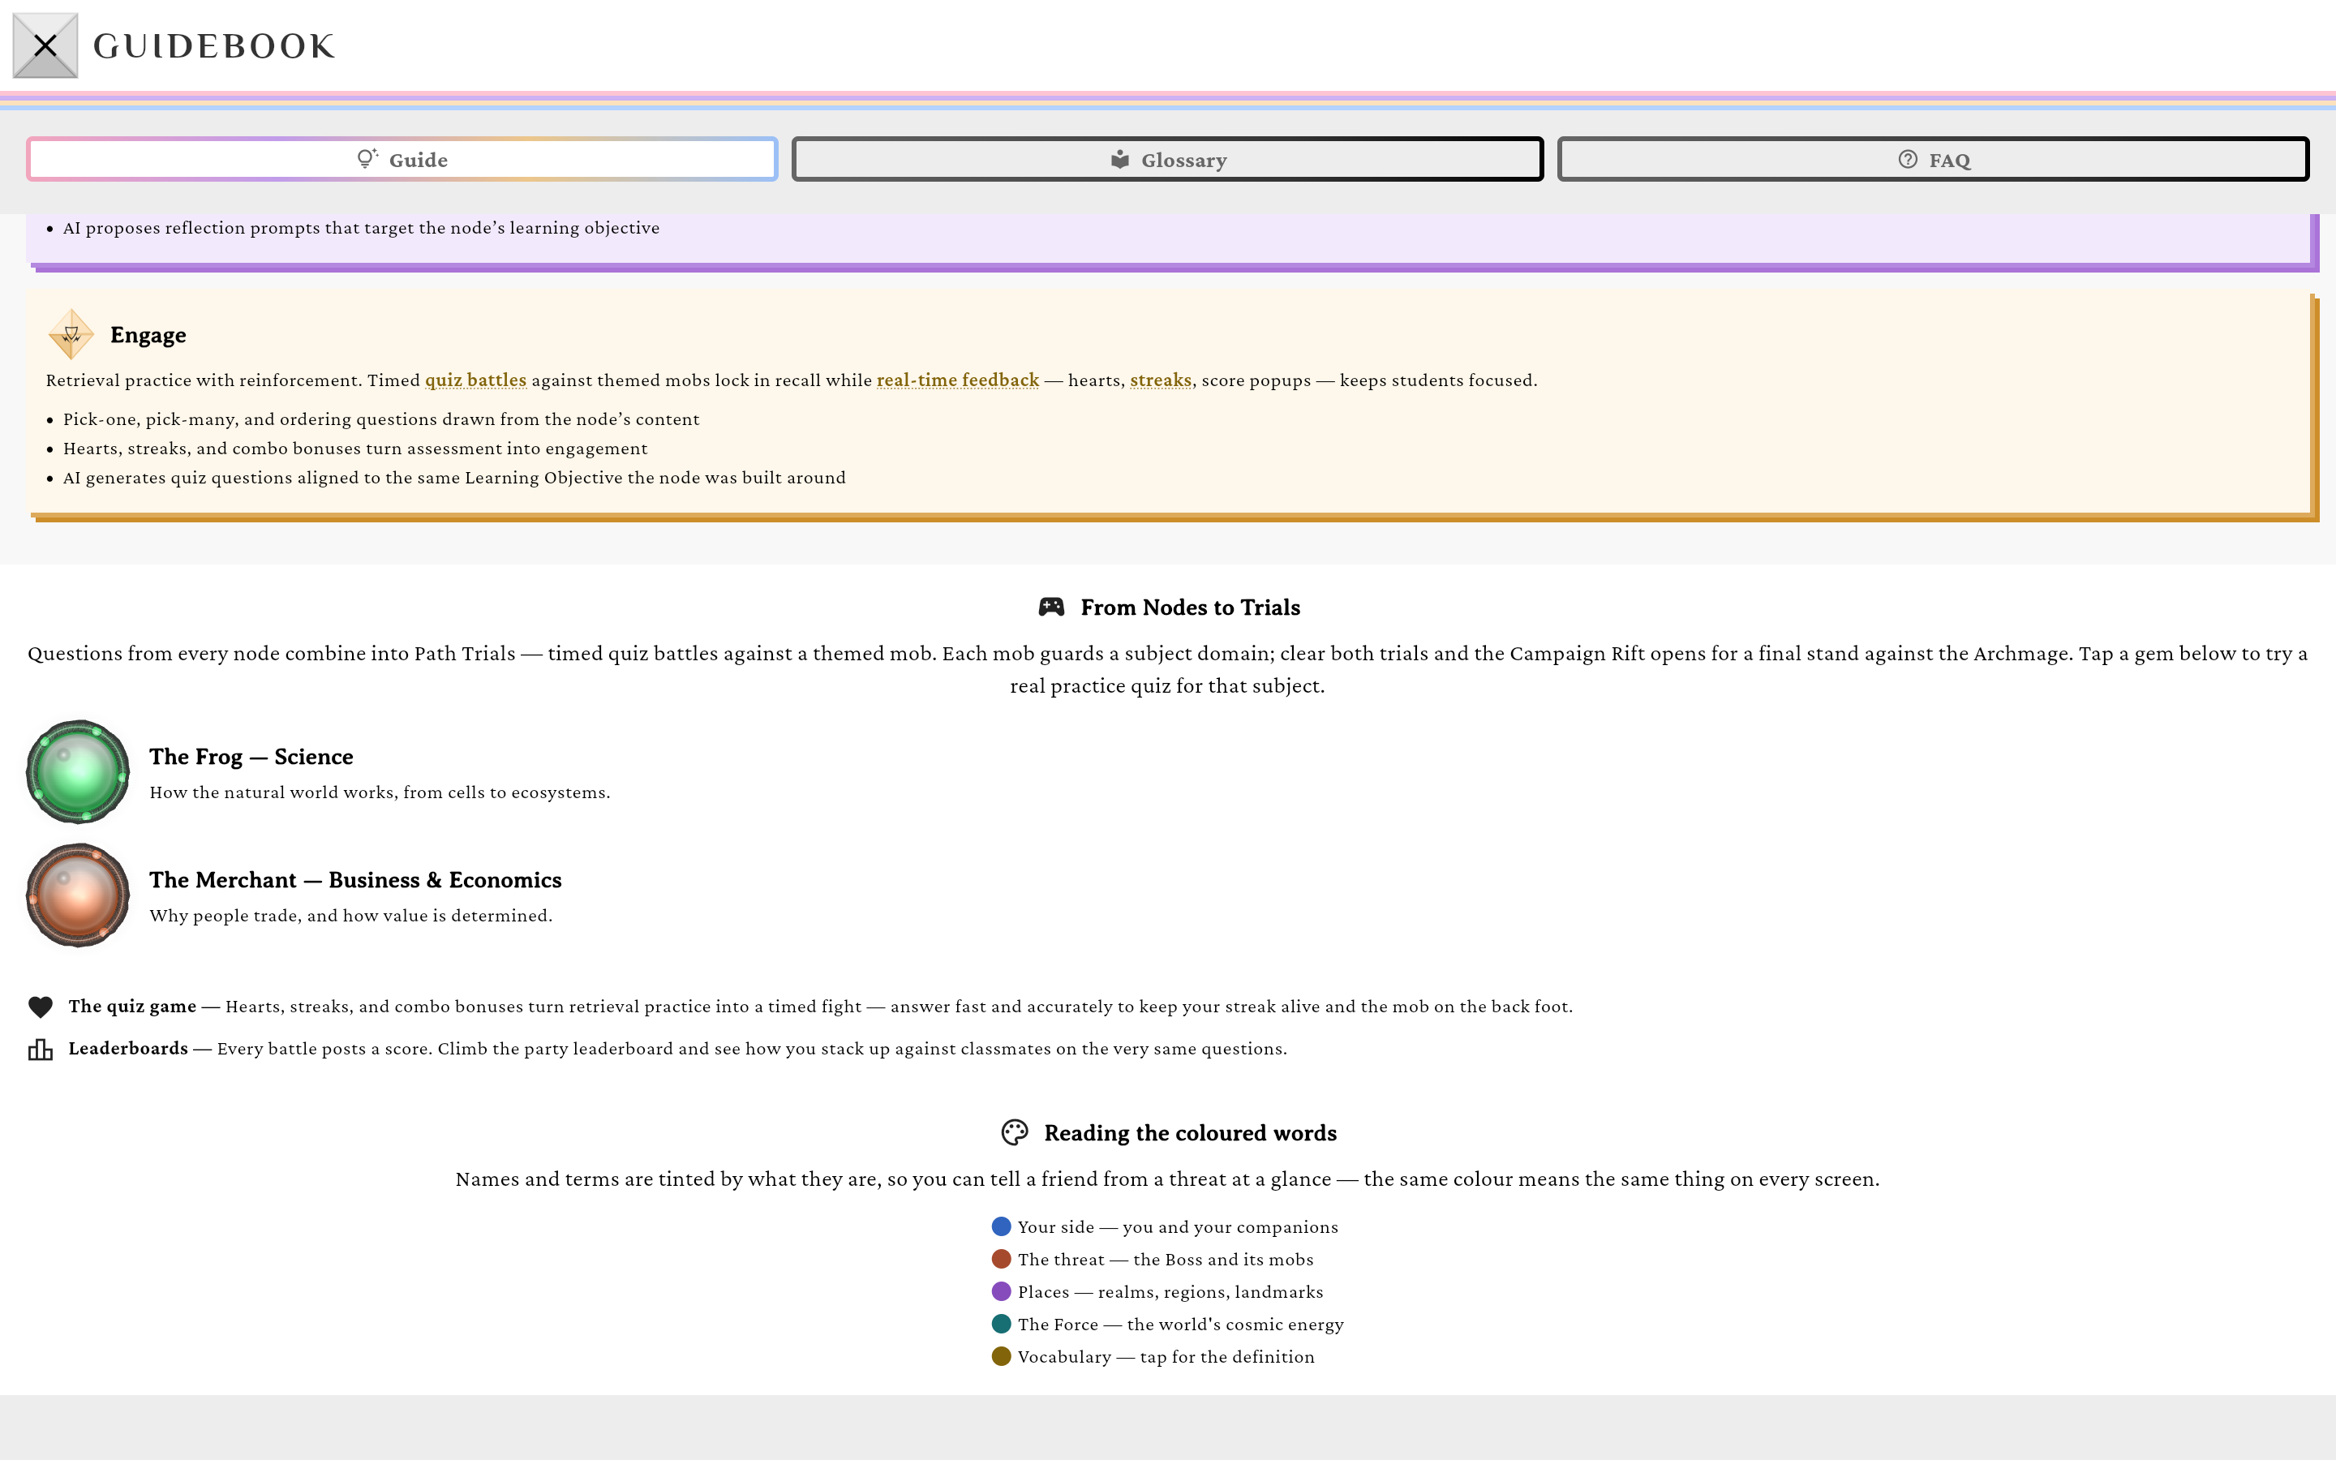Select 'The Frog — Science' title

[x=251, y=757]
